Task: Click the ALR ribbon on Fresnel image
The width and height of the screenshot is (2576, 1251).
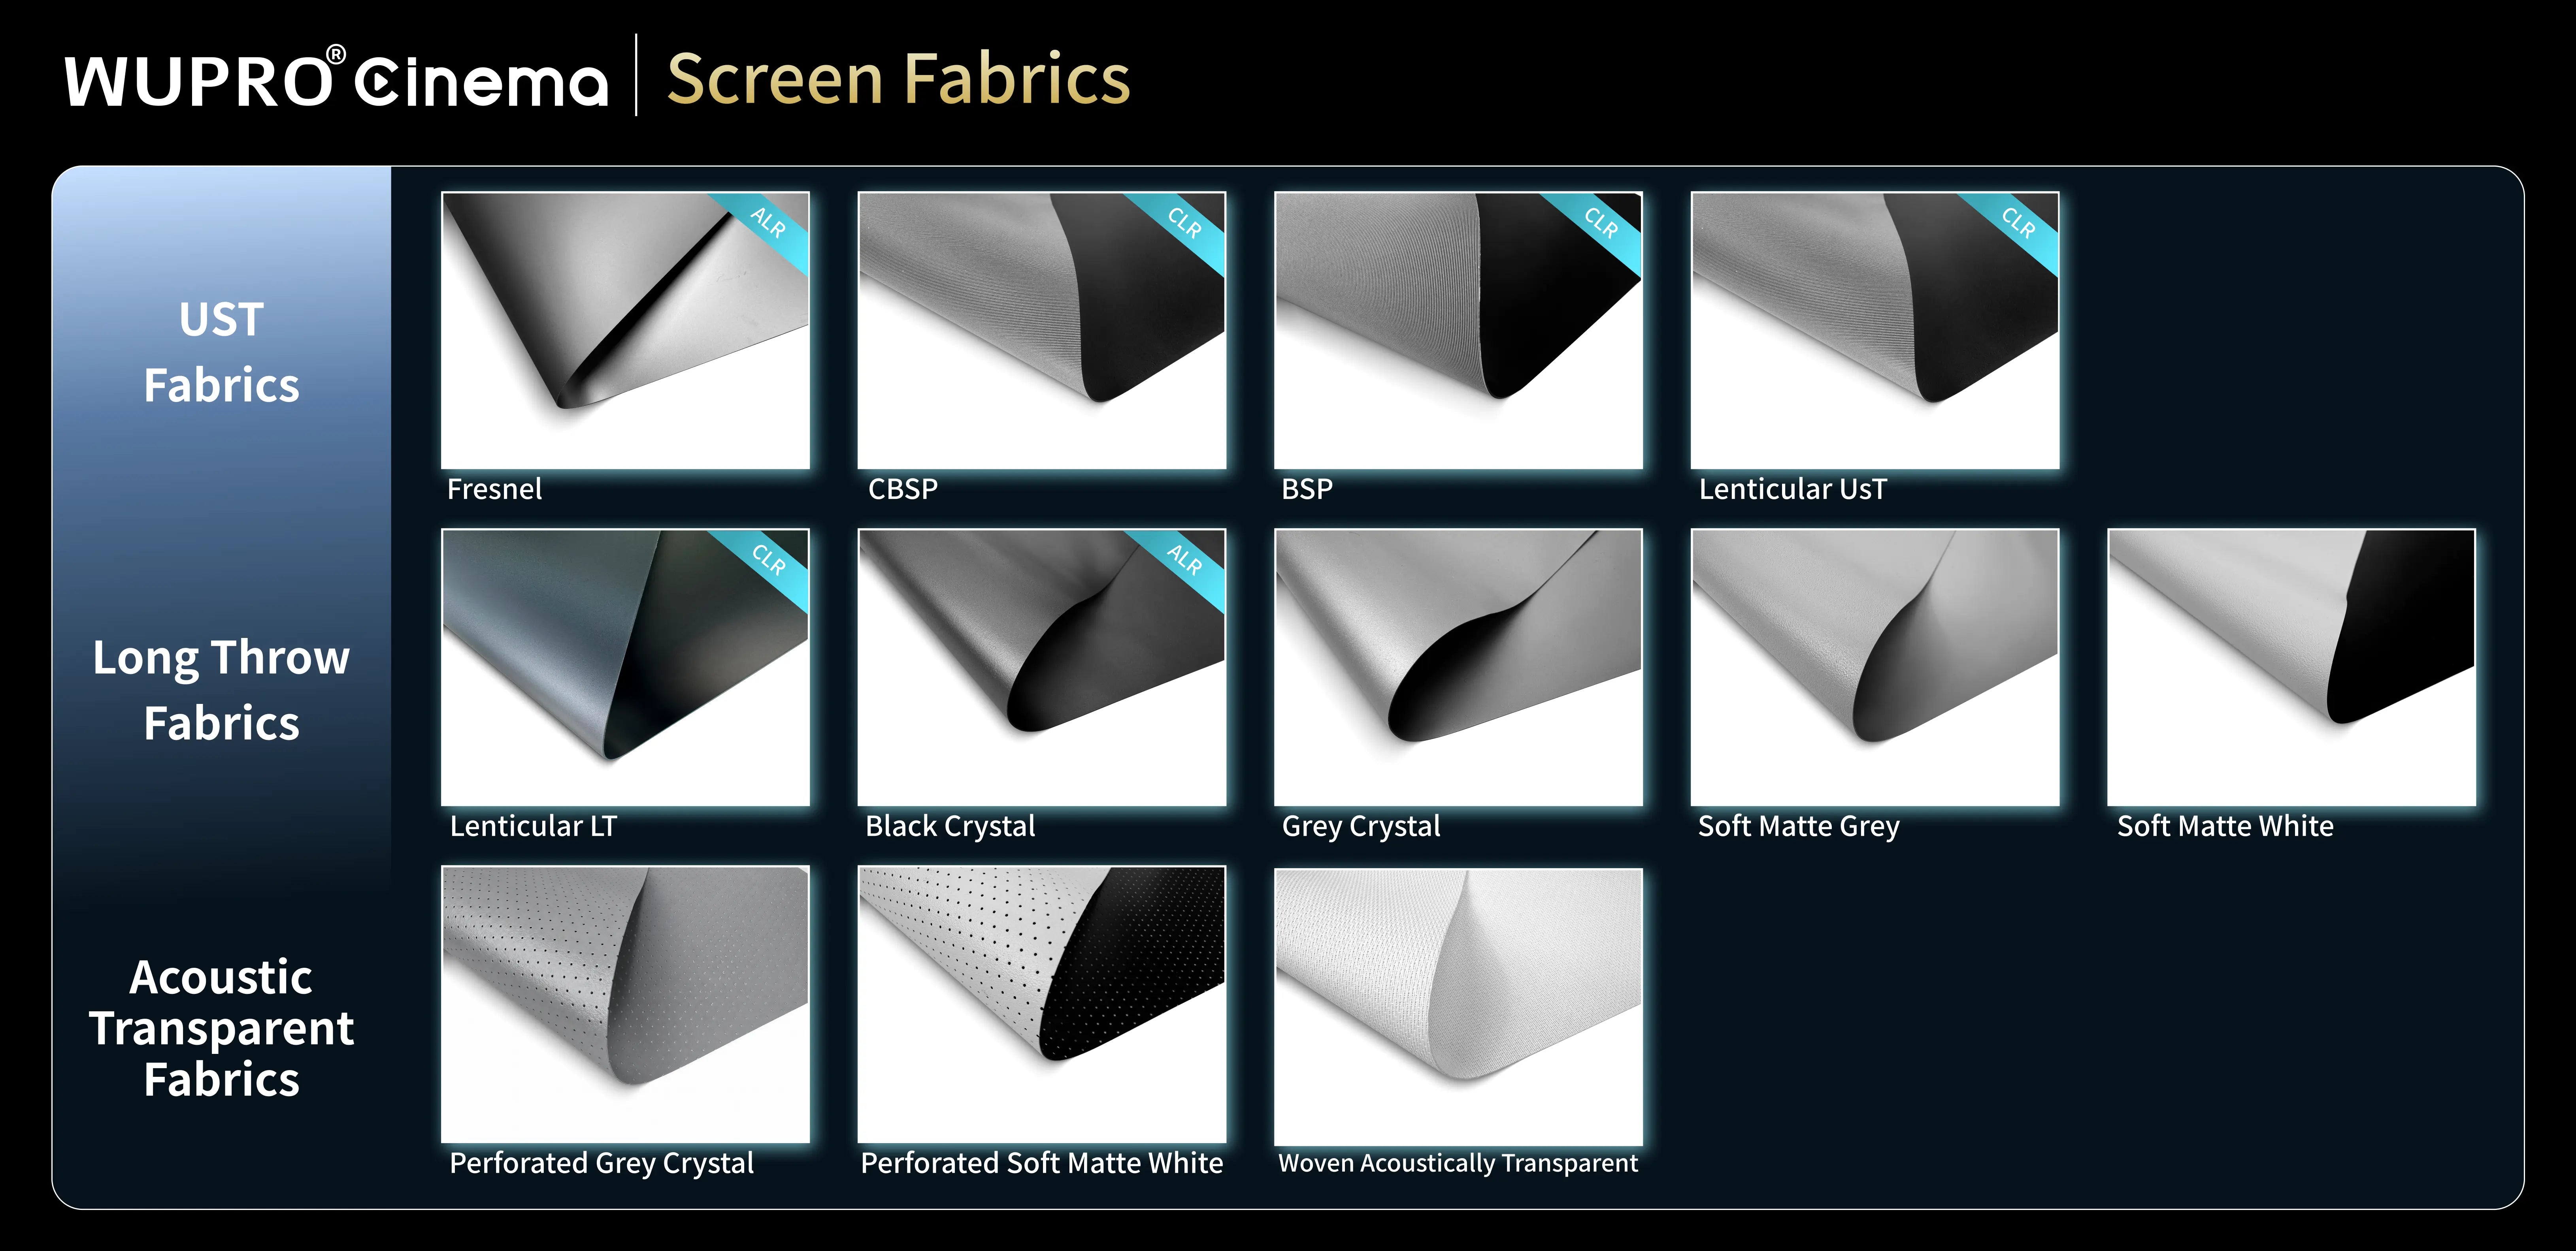Action: pos(768,224)
